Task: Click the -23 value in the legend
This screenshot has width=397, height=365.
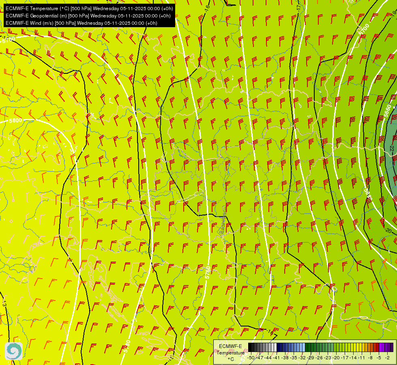Action: click(x=328, y=358)
